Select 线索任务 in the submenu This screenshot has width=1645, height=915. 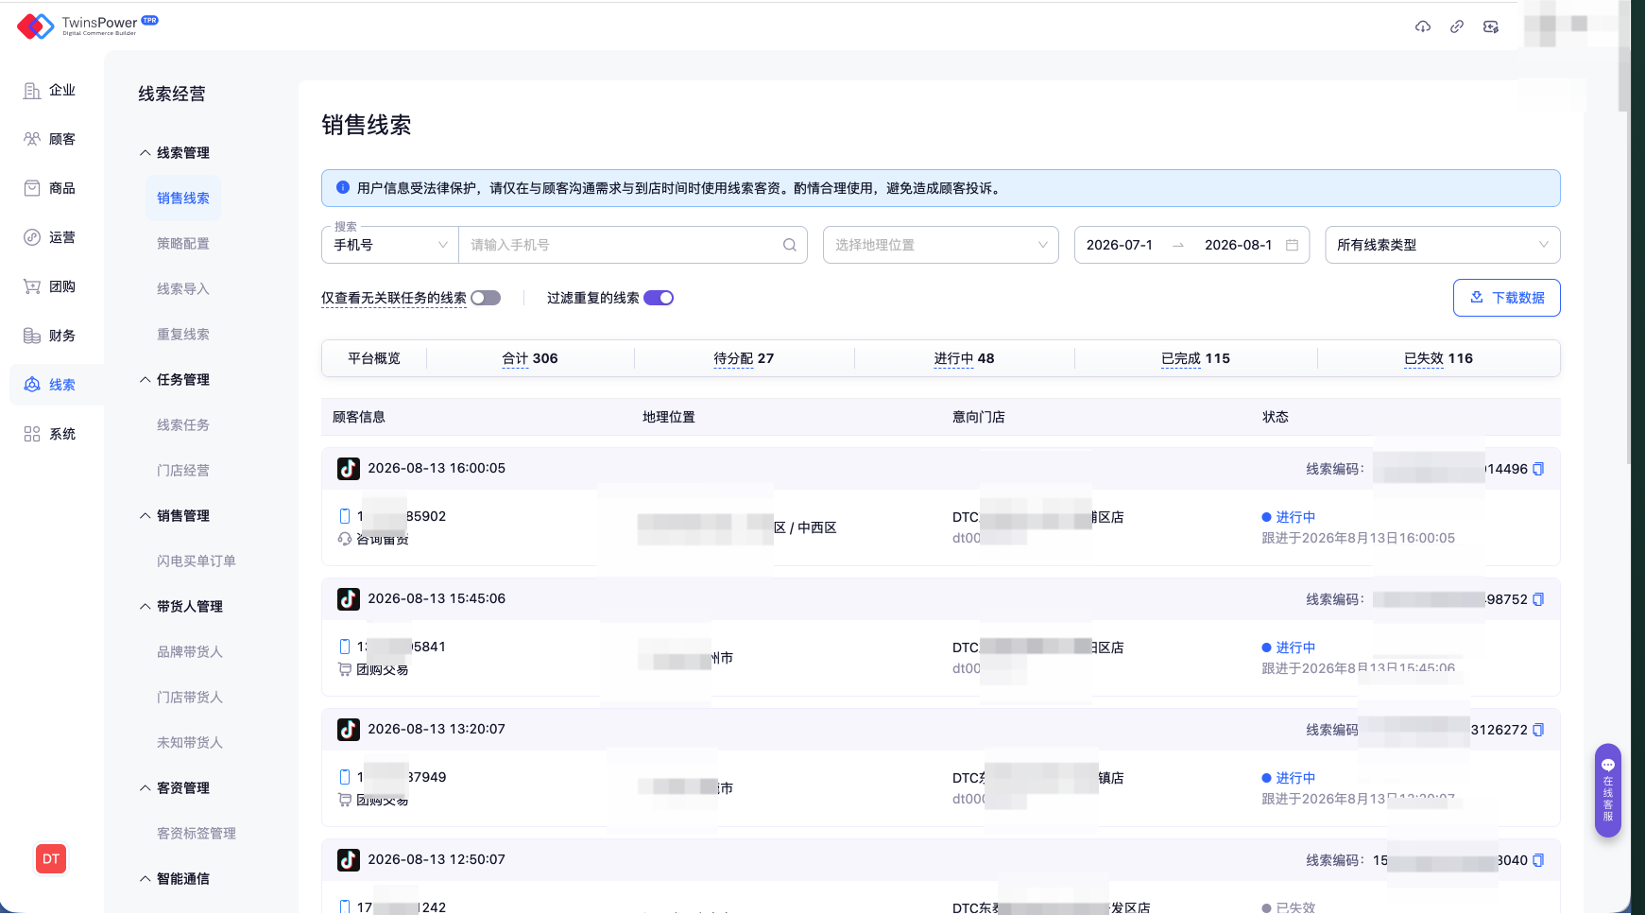click(x=183, y=425)
